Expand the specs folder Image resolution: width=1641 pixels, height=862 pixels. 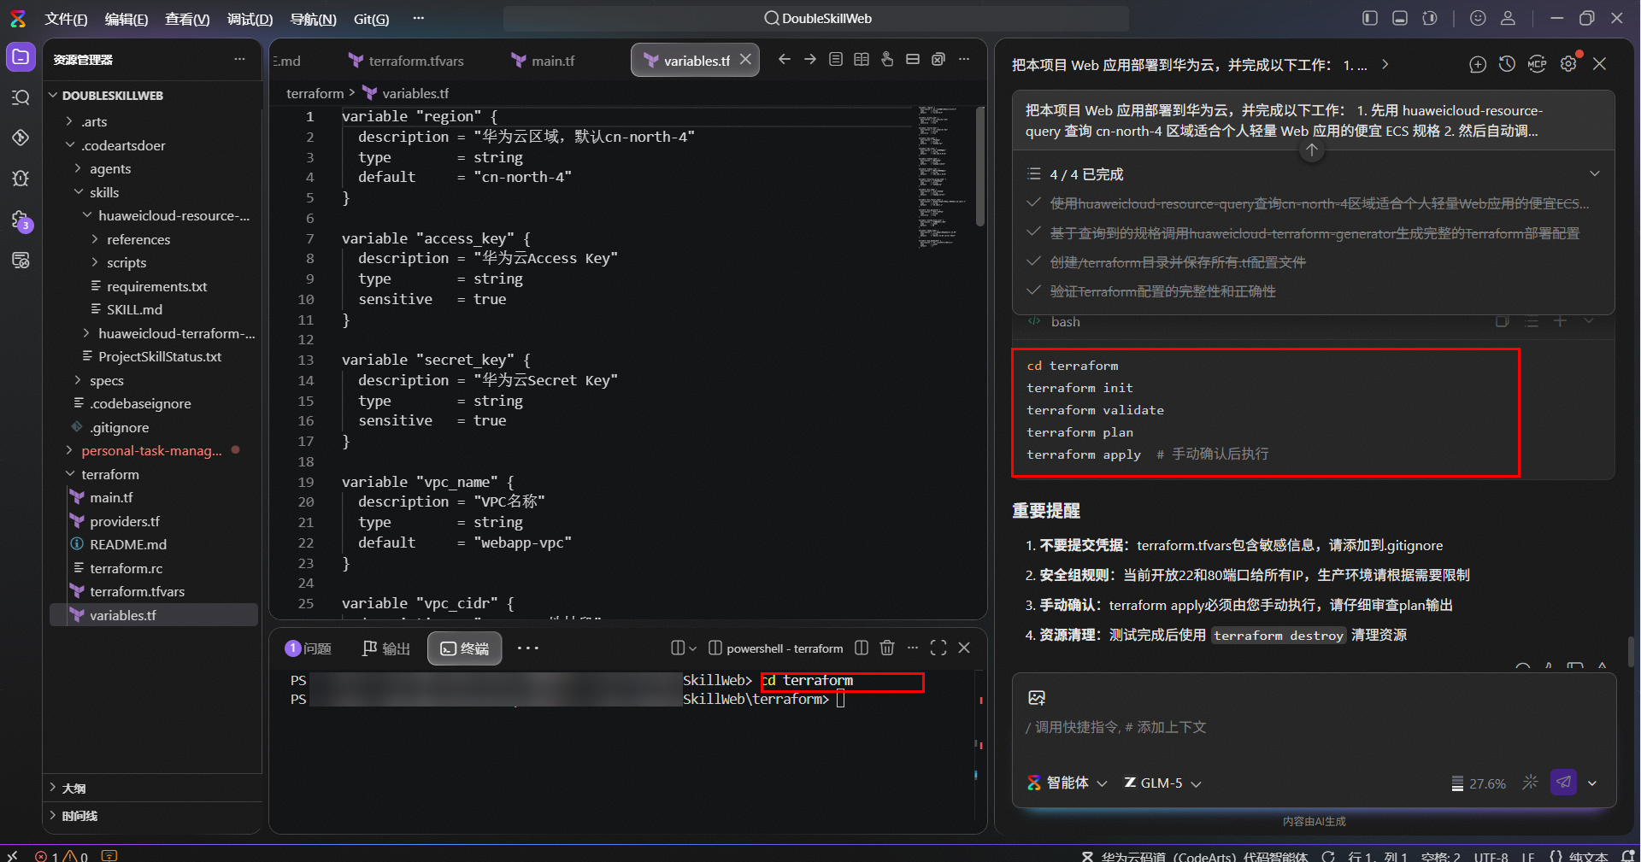coord(107,380)
